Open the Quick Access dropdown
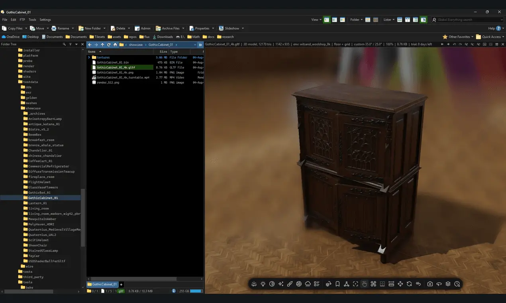This screenshot has width=506, height=303. click(x=490, y=37)
